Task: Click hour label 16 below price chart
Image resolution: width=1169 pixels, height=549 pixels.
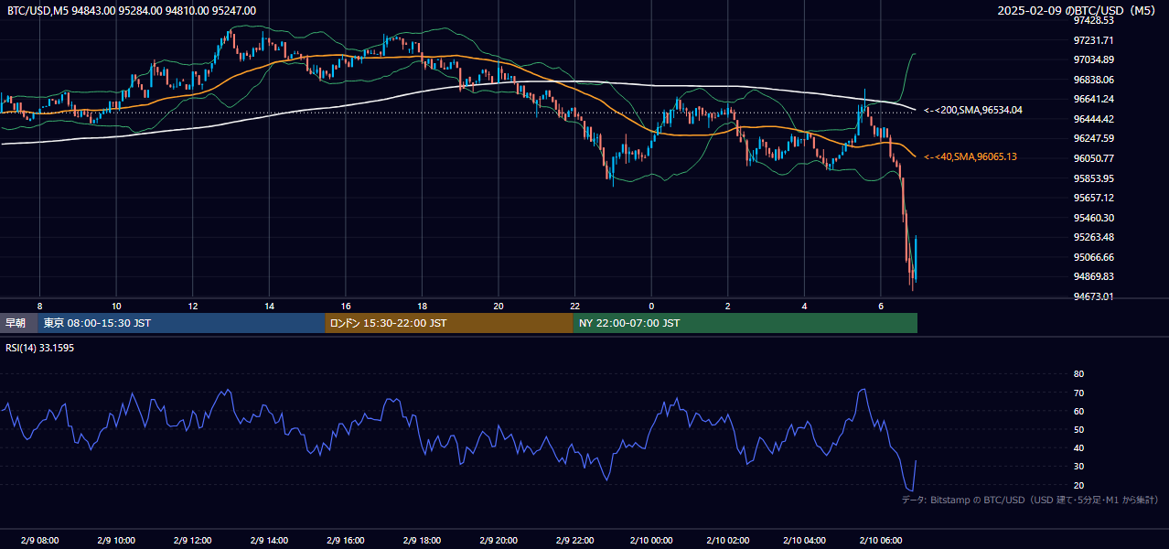Action: coord(346,306)
